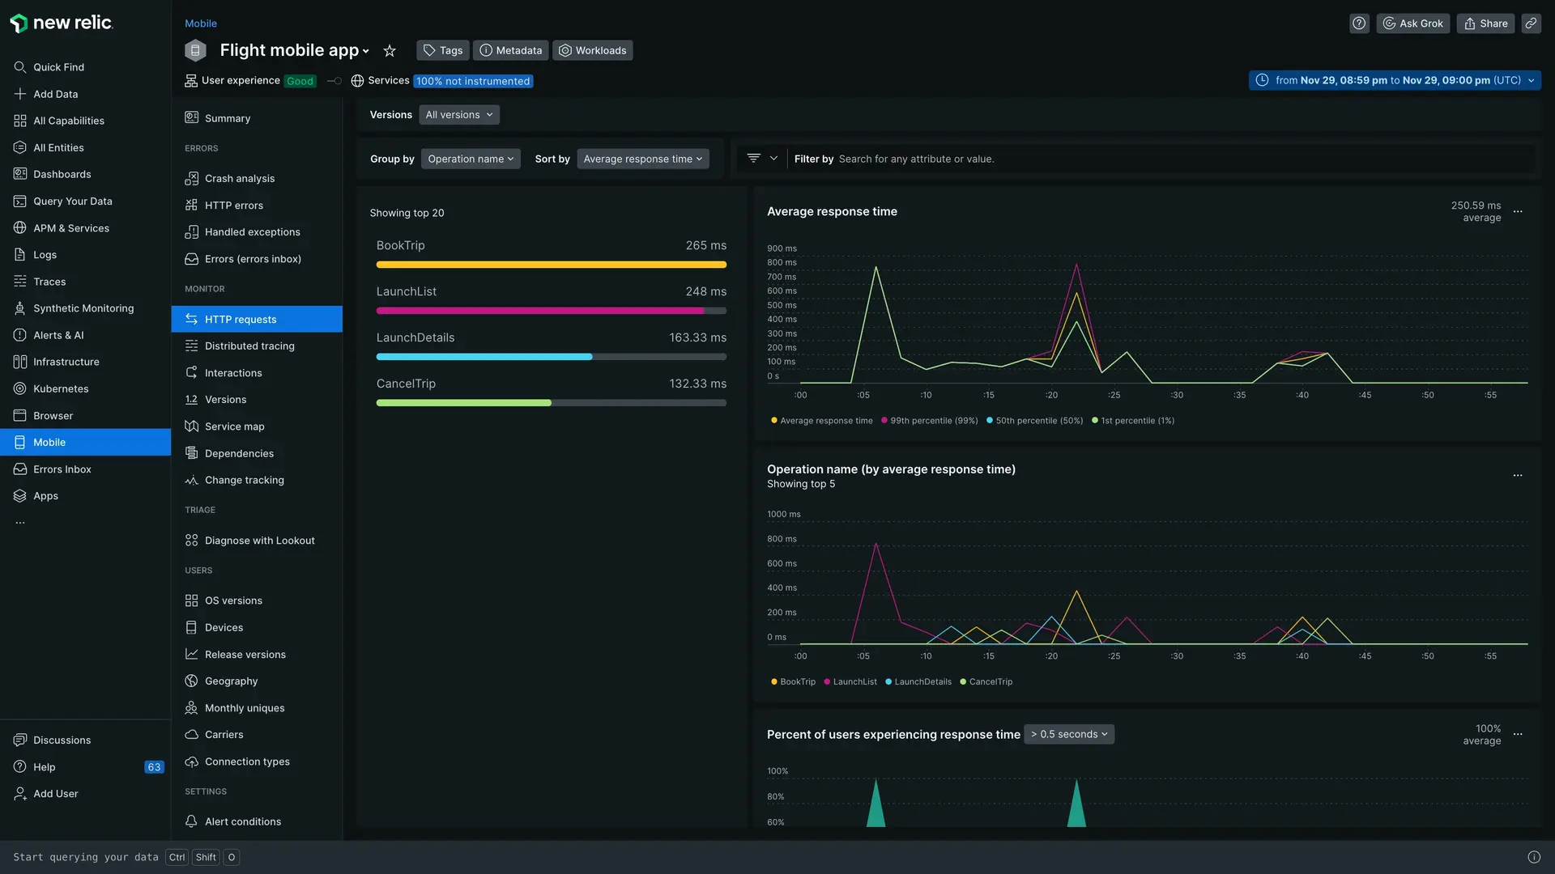Click the copy permalink chain icon

tap(1531, 23)
